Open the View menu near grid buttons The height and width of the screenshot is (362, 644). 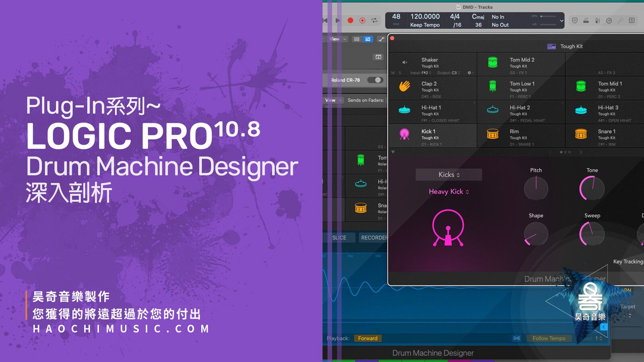point(337,39)
